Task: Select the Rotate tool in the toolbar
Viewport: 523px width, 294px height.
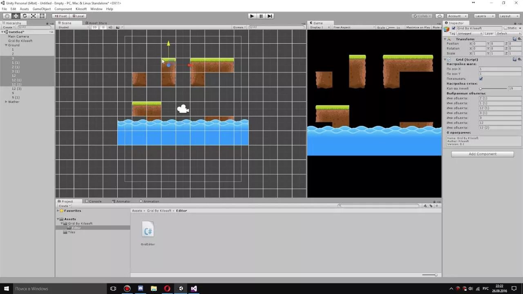Action: click(25, 16)
